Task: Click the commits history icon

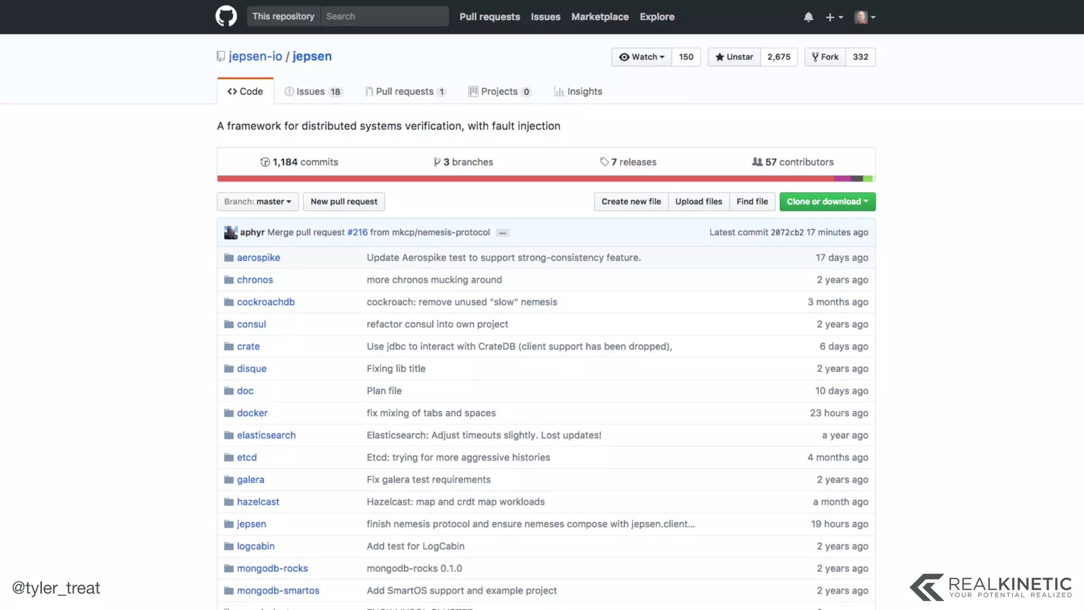Action: 265,162
